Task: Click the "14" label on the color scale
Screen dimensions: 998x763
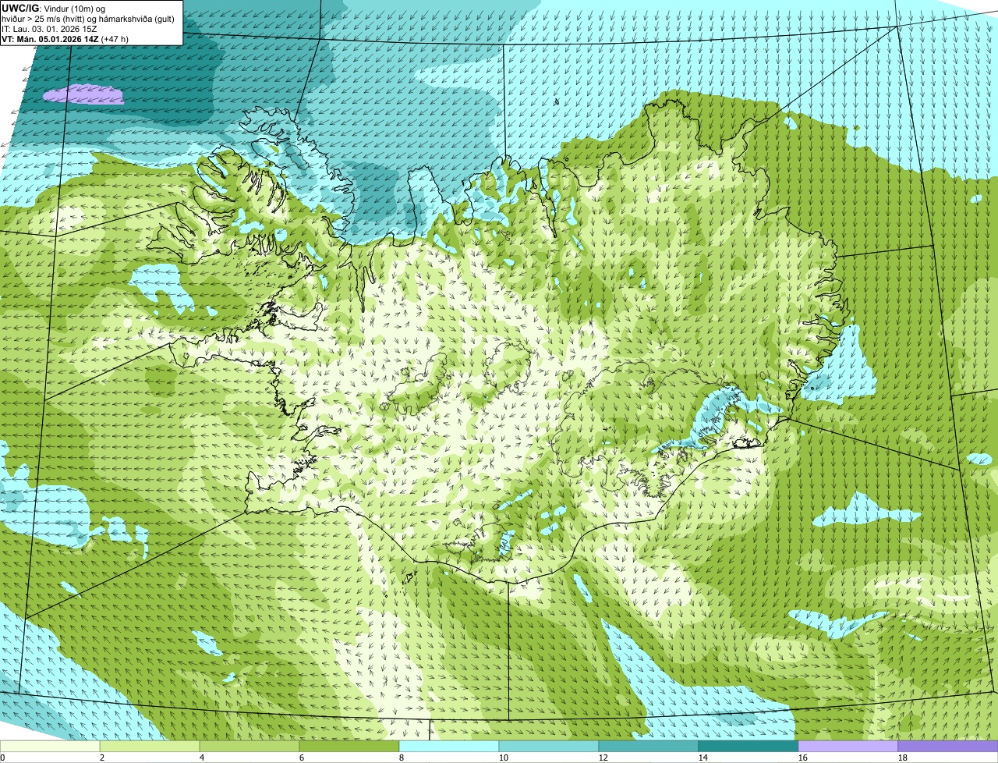Action: [703, 758]
